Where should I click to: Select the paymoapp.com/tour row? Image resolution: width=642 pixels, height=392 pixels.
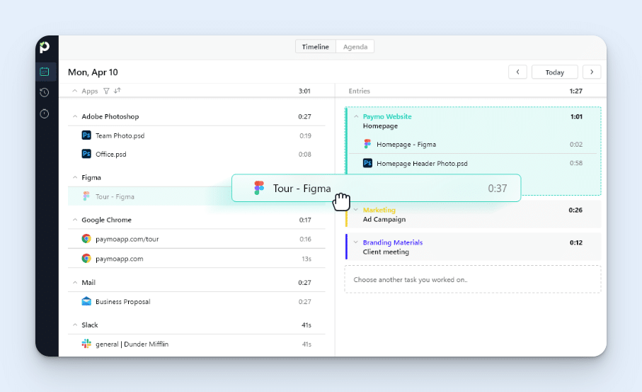click(x=197, y=239)
